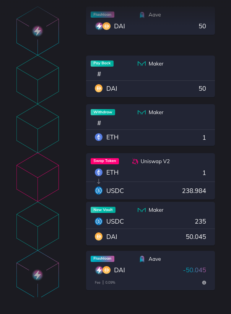Click the Maker logo on the Withdraw action
The height and width of the screenshot is (314, 231).
[x=142, y=112]
